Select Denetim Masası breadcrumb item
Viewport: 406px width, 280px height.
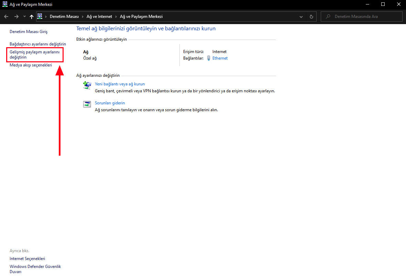point(64,17)
